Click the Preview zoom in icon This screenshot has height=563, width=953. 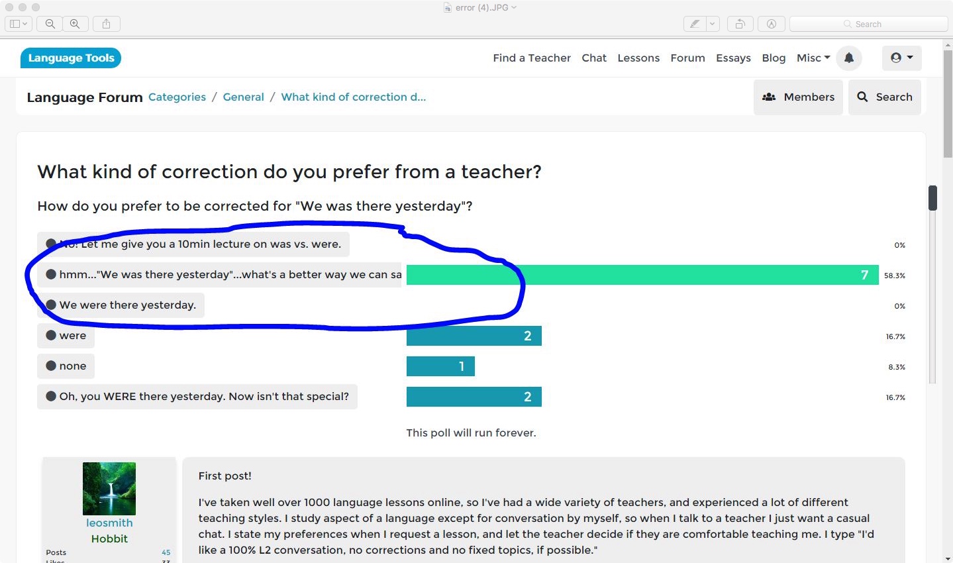(x=75, y=24)
